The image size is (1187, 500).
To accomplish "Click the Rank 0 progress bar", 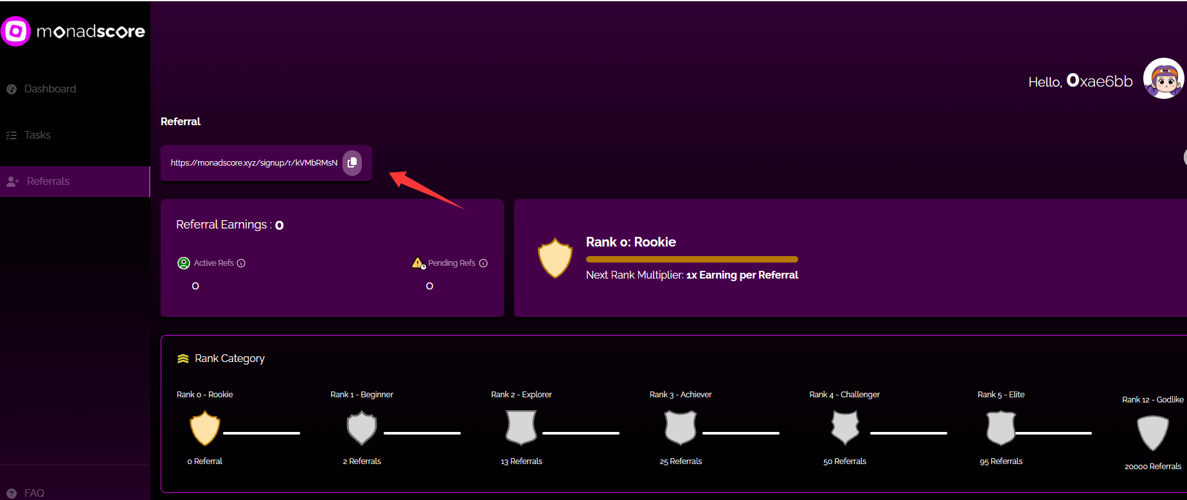I will tap(692, 259).
